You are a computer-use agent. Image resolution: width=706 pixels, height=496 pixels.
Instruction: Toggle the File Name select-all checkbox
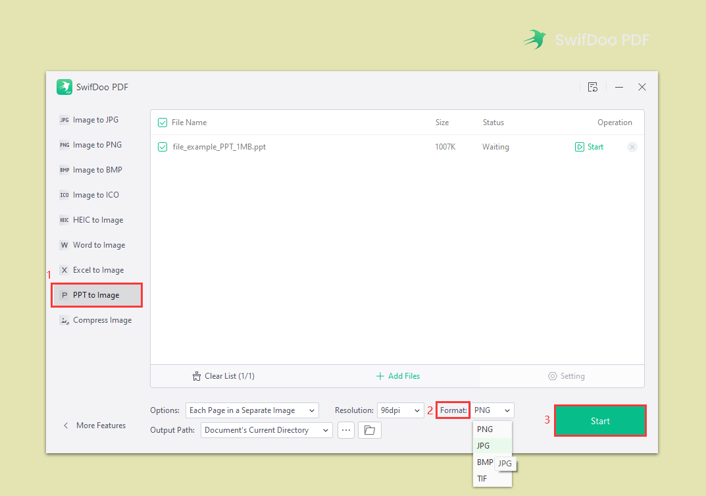(x=161, y=122)
